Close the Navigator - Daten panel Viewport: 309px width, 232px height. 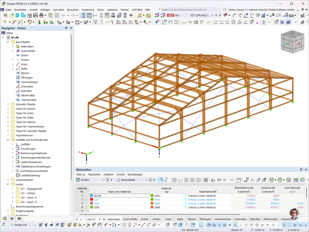(x=71, y=28)
